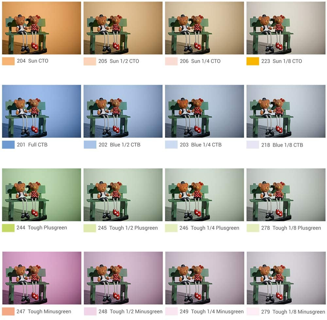
Task: View the 279 Tough 1/8 Minusgreen photo
Action: click(x=286, y=278)
